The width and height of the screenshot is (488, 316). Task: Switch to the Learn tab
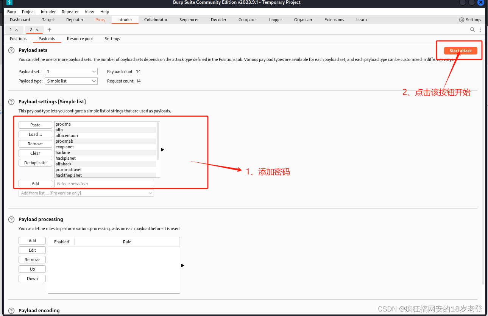[x=362, y=20]
